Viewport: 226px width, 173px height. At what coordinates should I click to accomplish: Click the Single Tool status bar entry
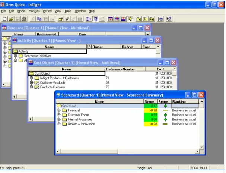[145, 168]
